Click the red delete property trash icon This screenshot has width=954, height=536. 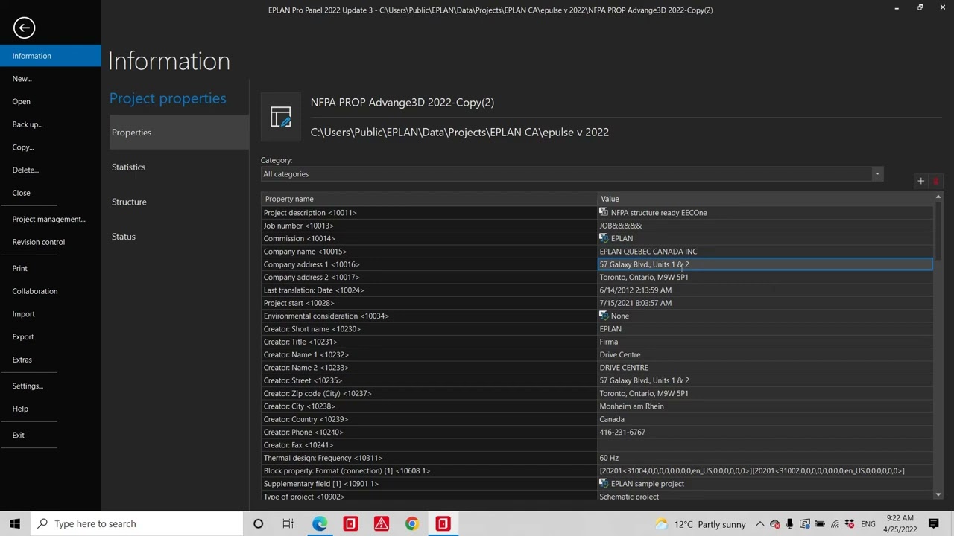pos(936,181)
